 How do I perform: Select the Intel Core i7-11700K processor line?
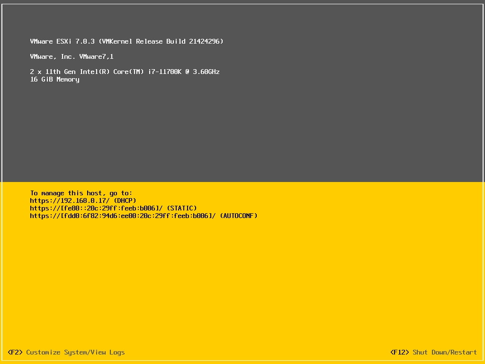pos(125,72)
